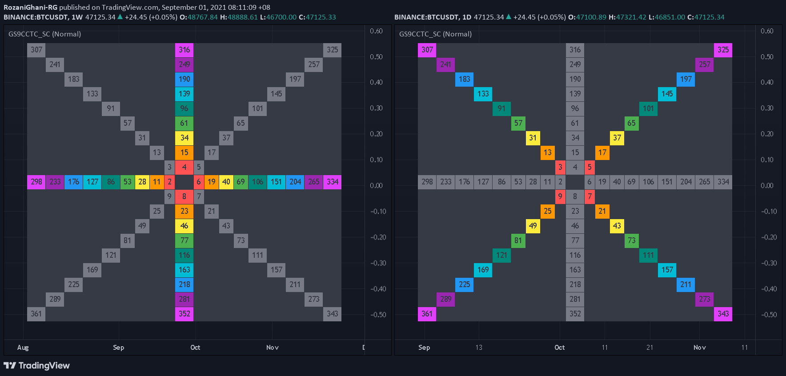The image size is (786, 376).
Task: Click the 1D chart open value O:47100.89
Action: pos(587,17)
